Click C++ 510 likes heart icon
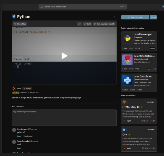Screen dimensions: 164x156 [143, 148]
